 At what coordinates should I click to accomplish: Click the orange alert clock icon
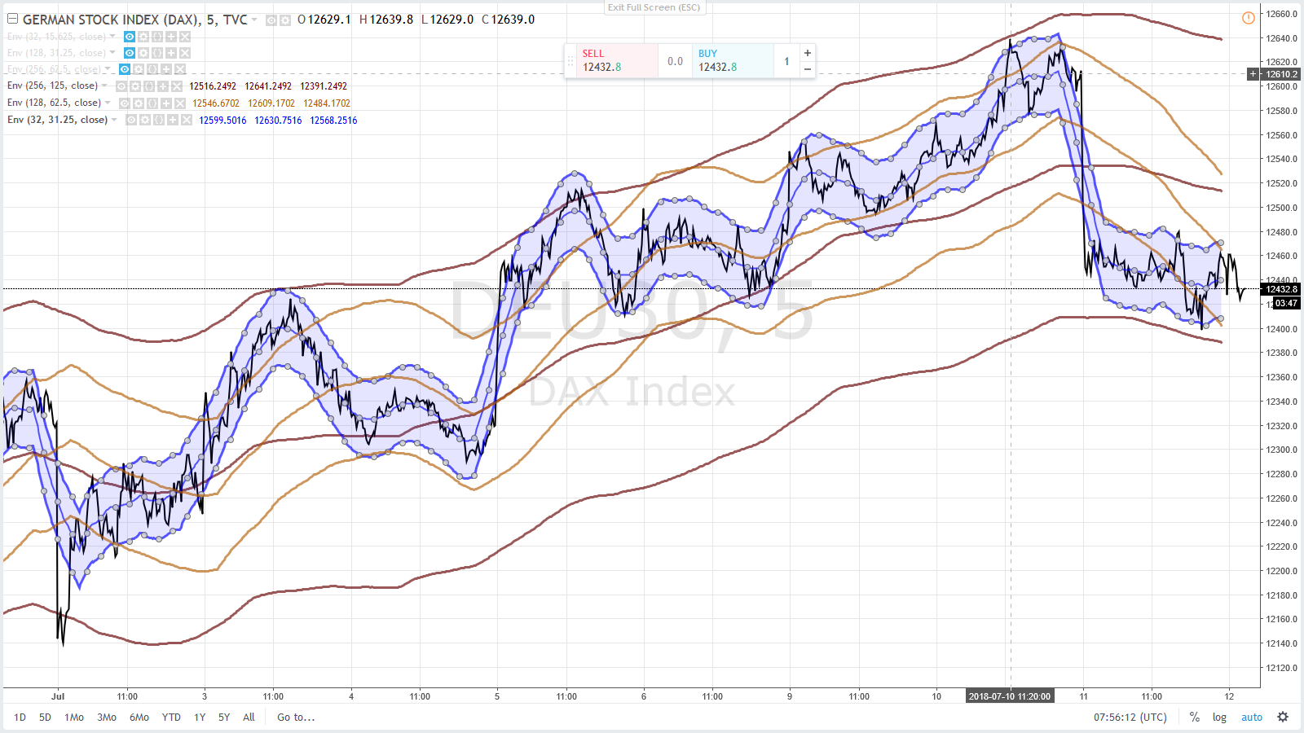click(1248, 18)
